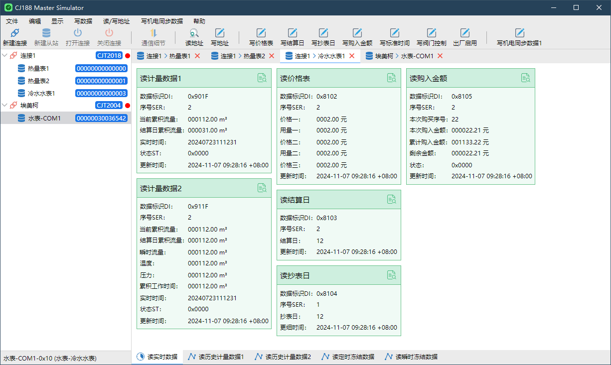Click the read icon on 读计量数据1 card

coord(262,78)
